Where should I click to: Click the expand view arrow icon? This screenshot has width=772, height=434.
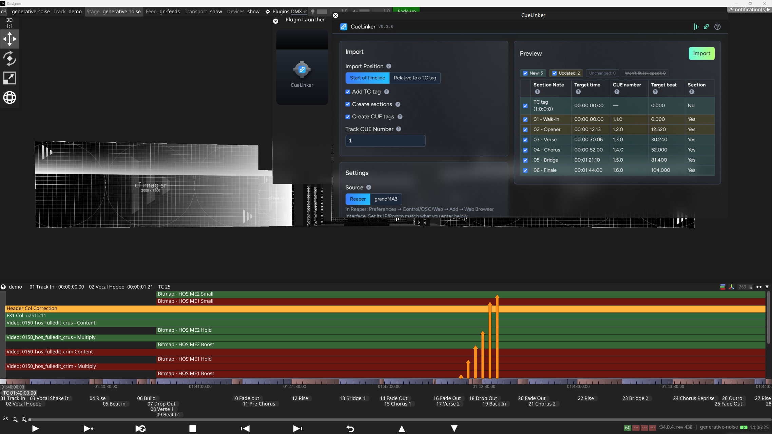tap(9, 78)
